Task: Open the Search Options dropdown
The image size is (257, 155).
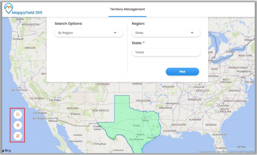Action: (89, 33)
